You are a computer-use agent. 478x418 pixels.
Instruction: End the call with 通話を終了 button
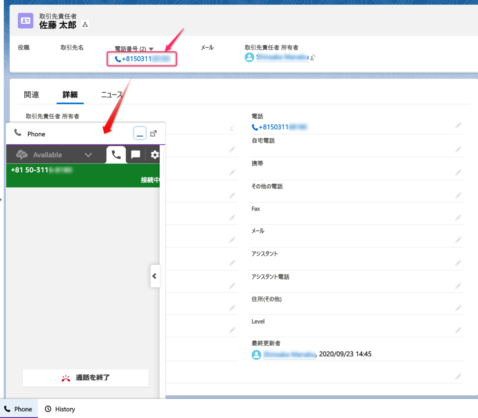[85, 378]
